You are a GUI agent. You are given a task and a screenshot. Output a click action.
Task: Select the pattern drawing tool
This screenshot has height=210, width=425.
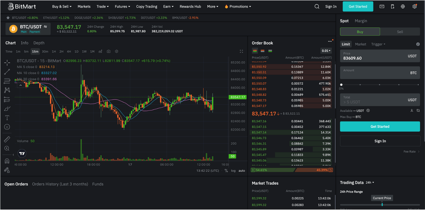7,90
